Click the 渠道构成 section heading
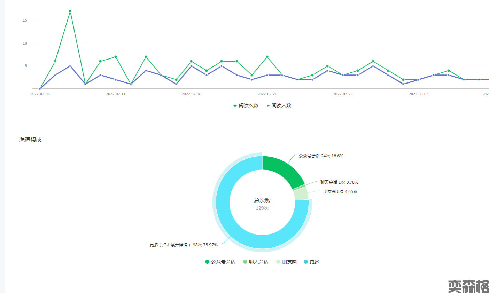489x293 pixels. [x=30, y=140]
